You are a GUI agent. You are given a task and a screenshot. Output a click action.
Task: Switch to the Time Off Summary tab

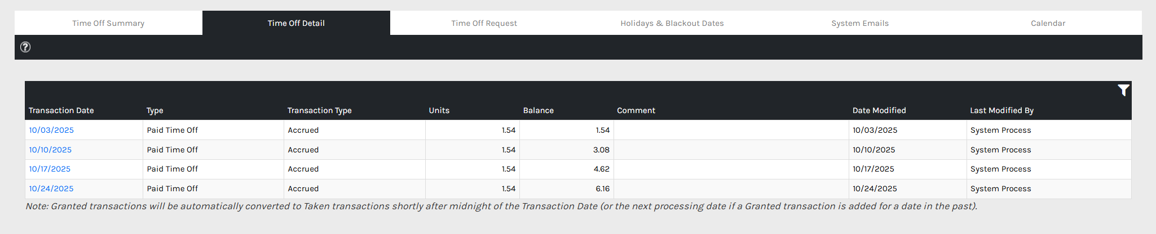point(108,23)
